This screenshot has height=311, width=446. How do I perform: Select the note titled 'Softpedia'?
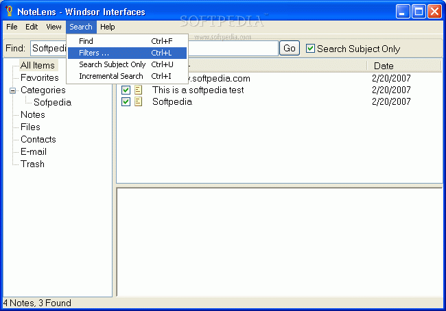172,101
